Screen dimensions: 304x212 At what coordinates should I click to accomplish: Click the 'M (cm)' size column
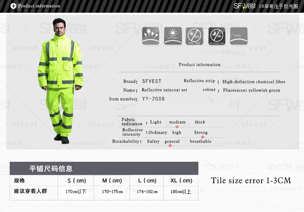point(112,181)
